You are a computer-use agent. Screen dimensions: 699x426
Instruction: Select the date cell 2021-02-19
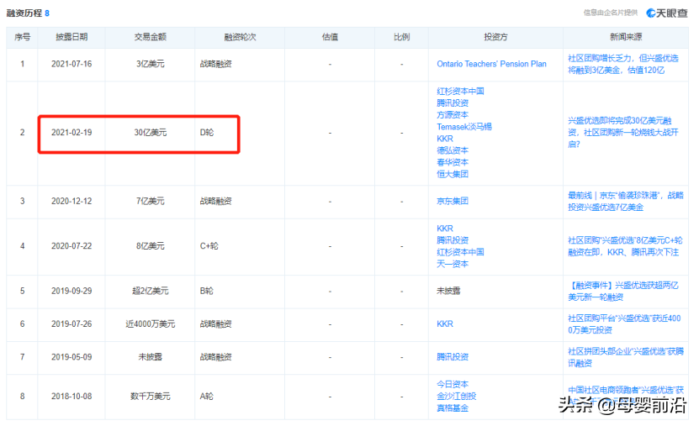point(71,133)
